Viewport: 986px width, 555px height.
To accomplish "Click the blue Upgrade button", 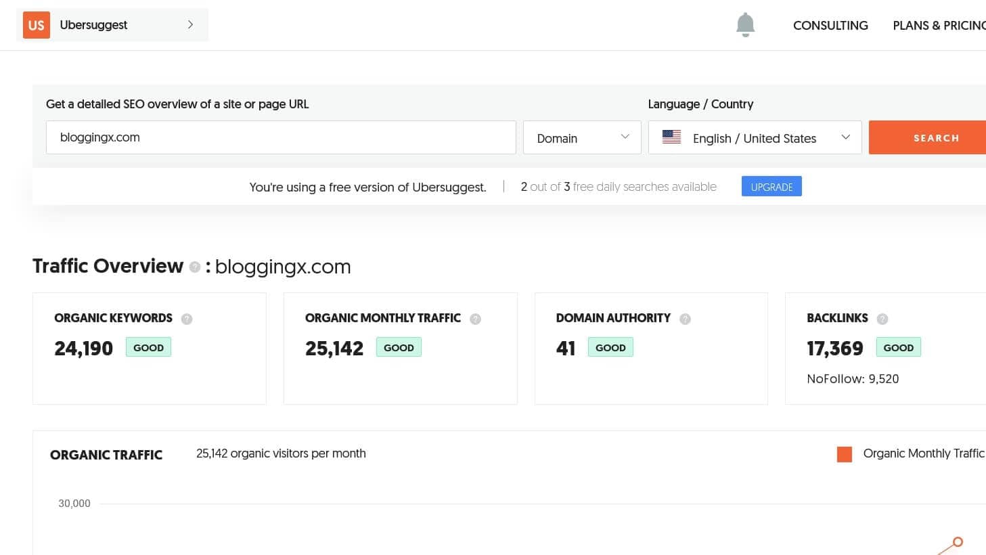I will coord(771,187).
